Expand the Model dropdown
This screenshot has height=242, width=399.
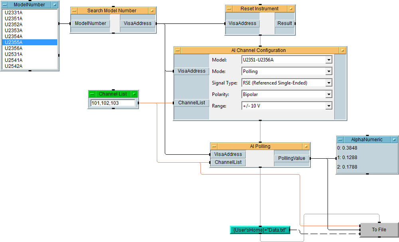tap(328, 60)
